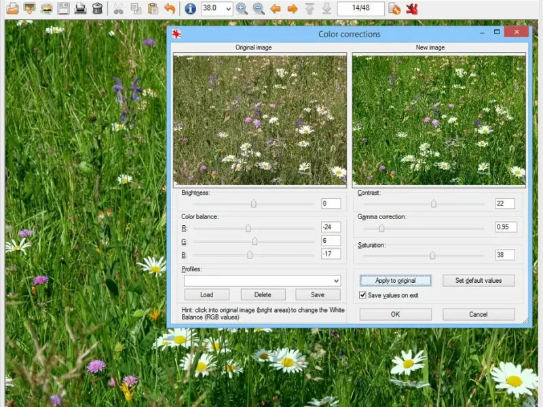Print the image using the printer icon
The image size is (543, 407).
tap(80, 9)
